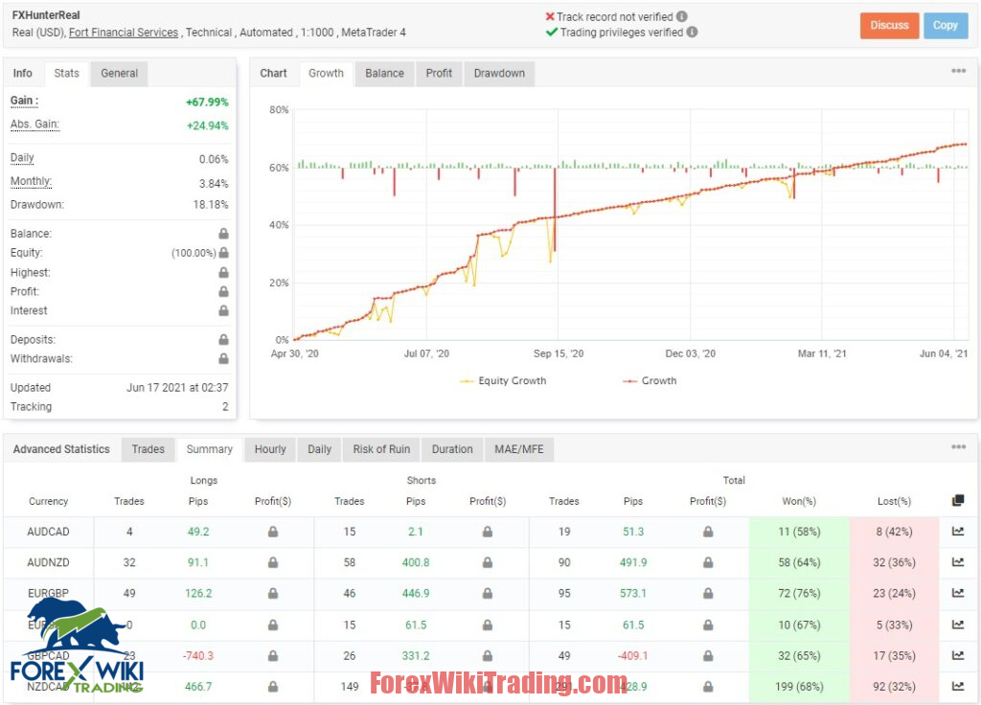
Task: Click the 18.18% drawdown value
Action: 211,205
